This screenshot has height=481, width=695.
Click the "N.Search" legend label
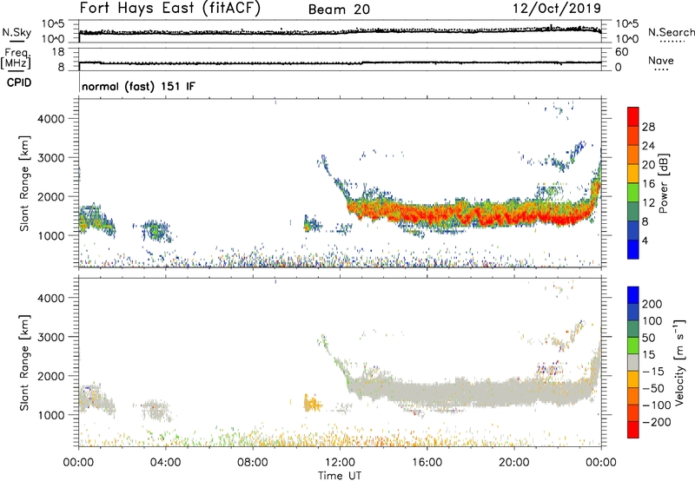point(671,32)
